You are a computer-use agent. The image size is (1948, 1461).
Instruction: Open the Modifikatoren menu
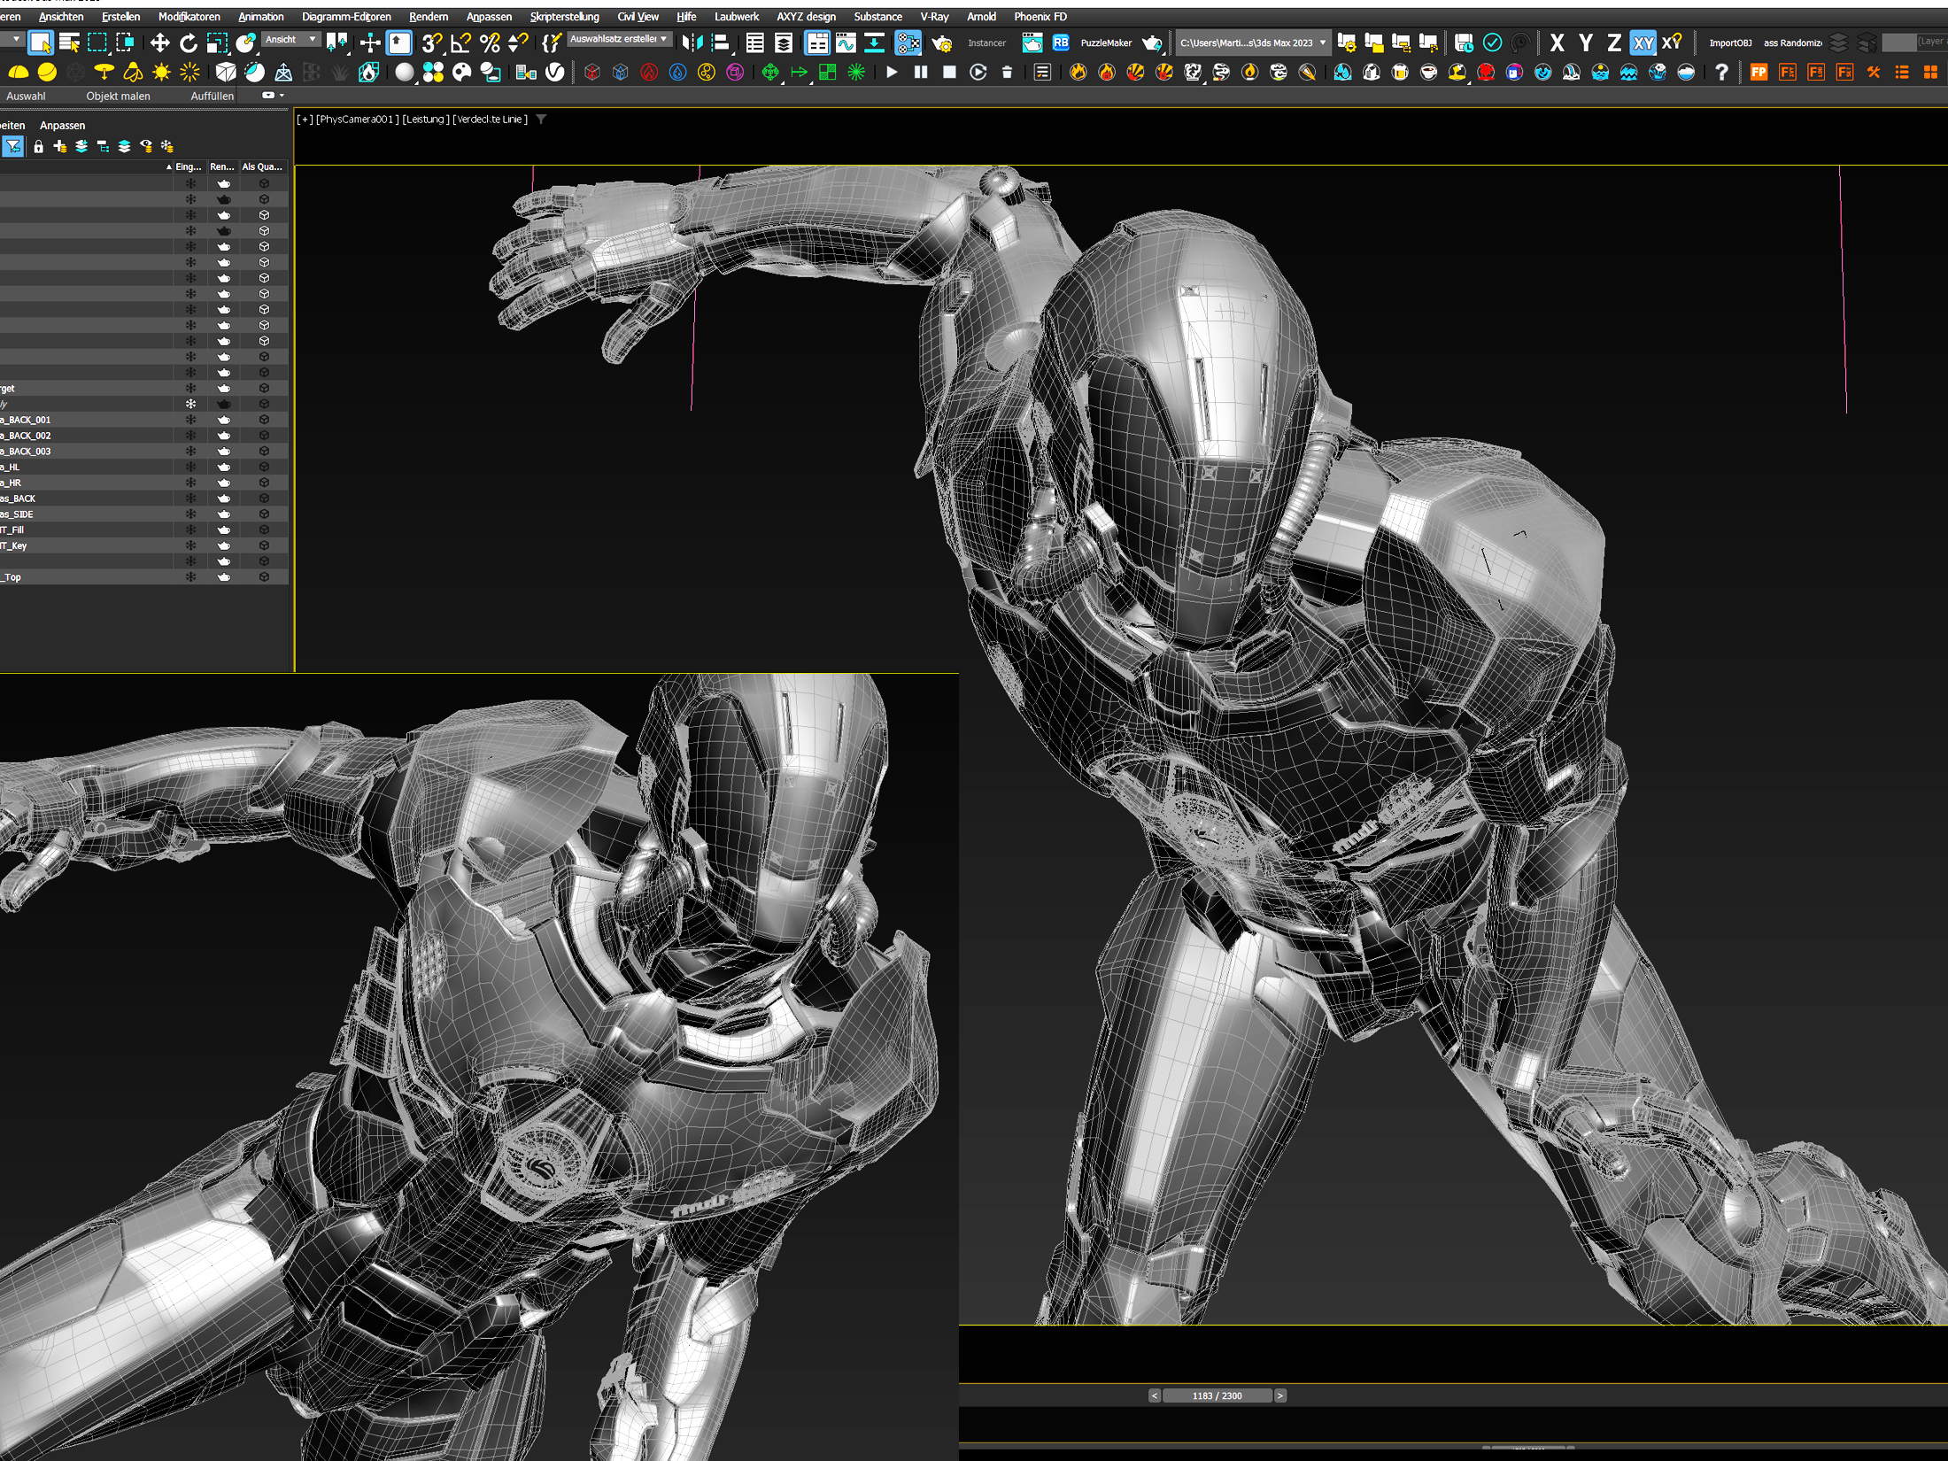coord(189,17)
